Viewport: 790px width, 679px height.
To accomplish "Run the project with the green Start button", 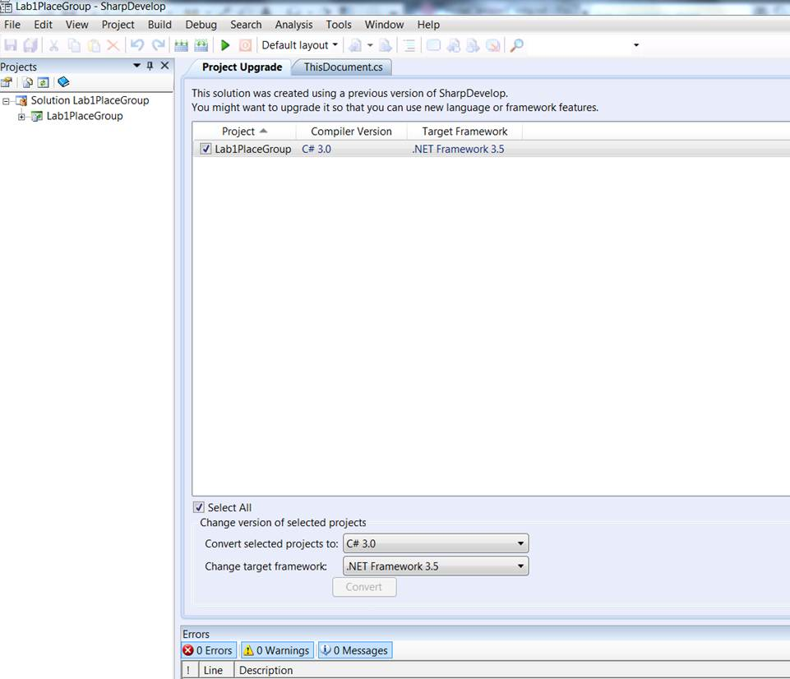I will (225, 45).
